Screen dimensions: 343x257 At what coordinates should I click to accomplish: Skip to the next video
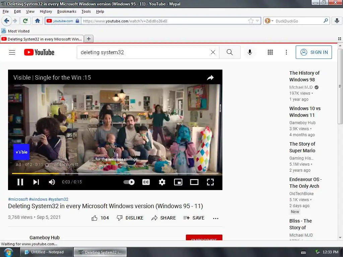click(x=36, y=182)
